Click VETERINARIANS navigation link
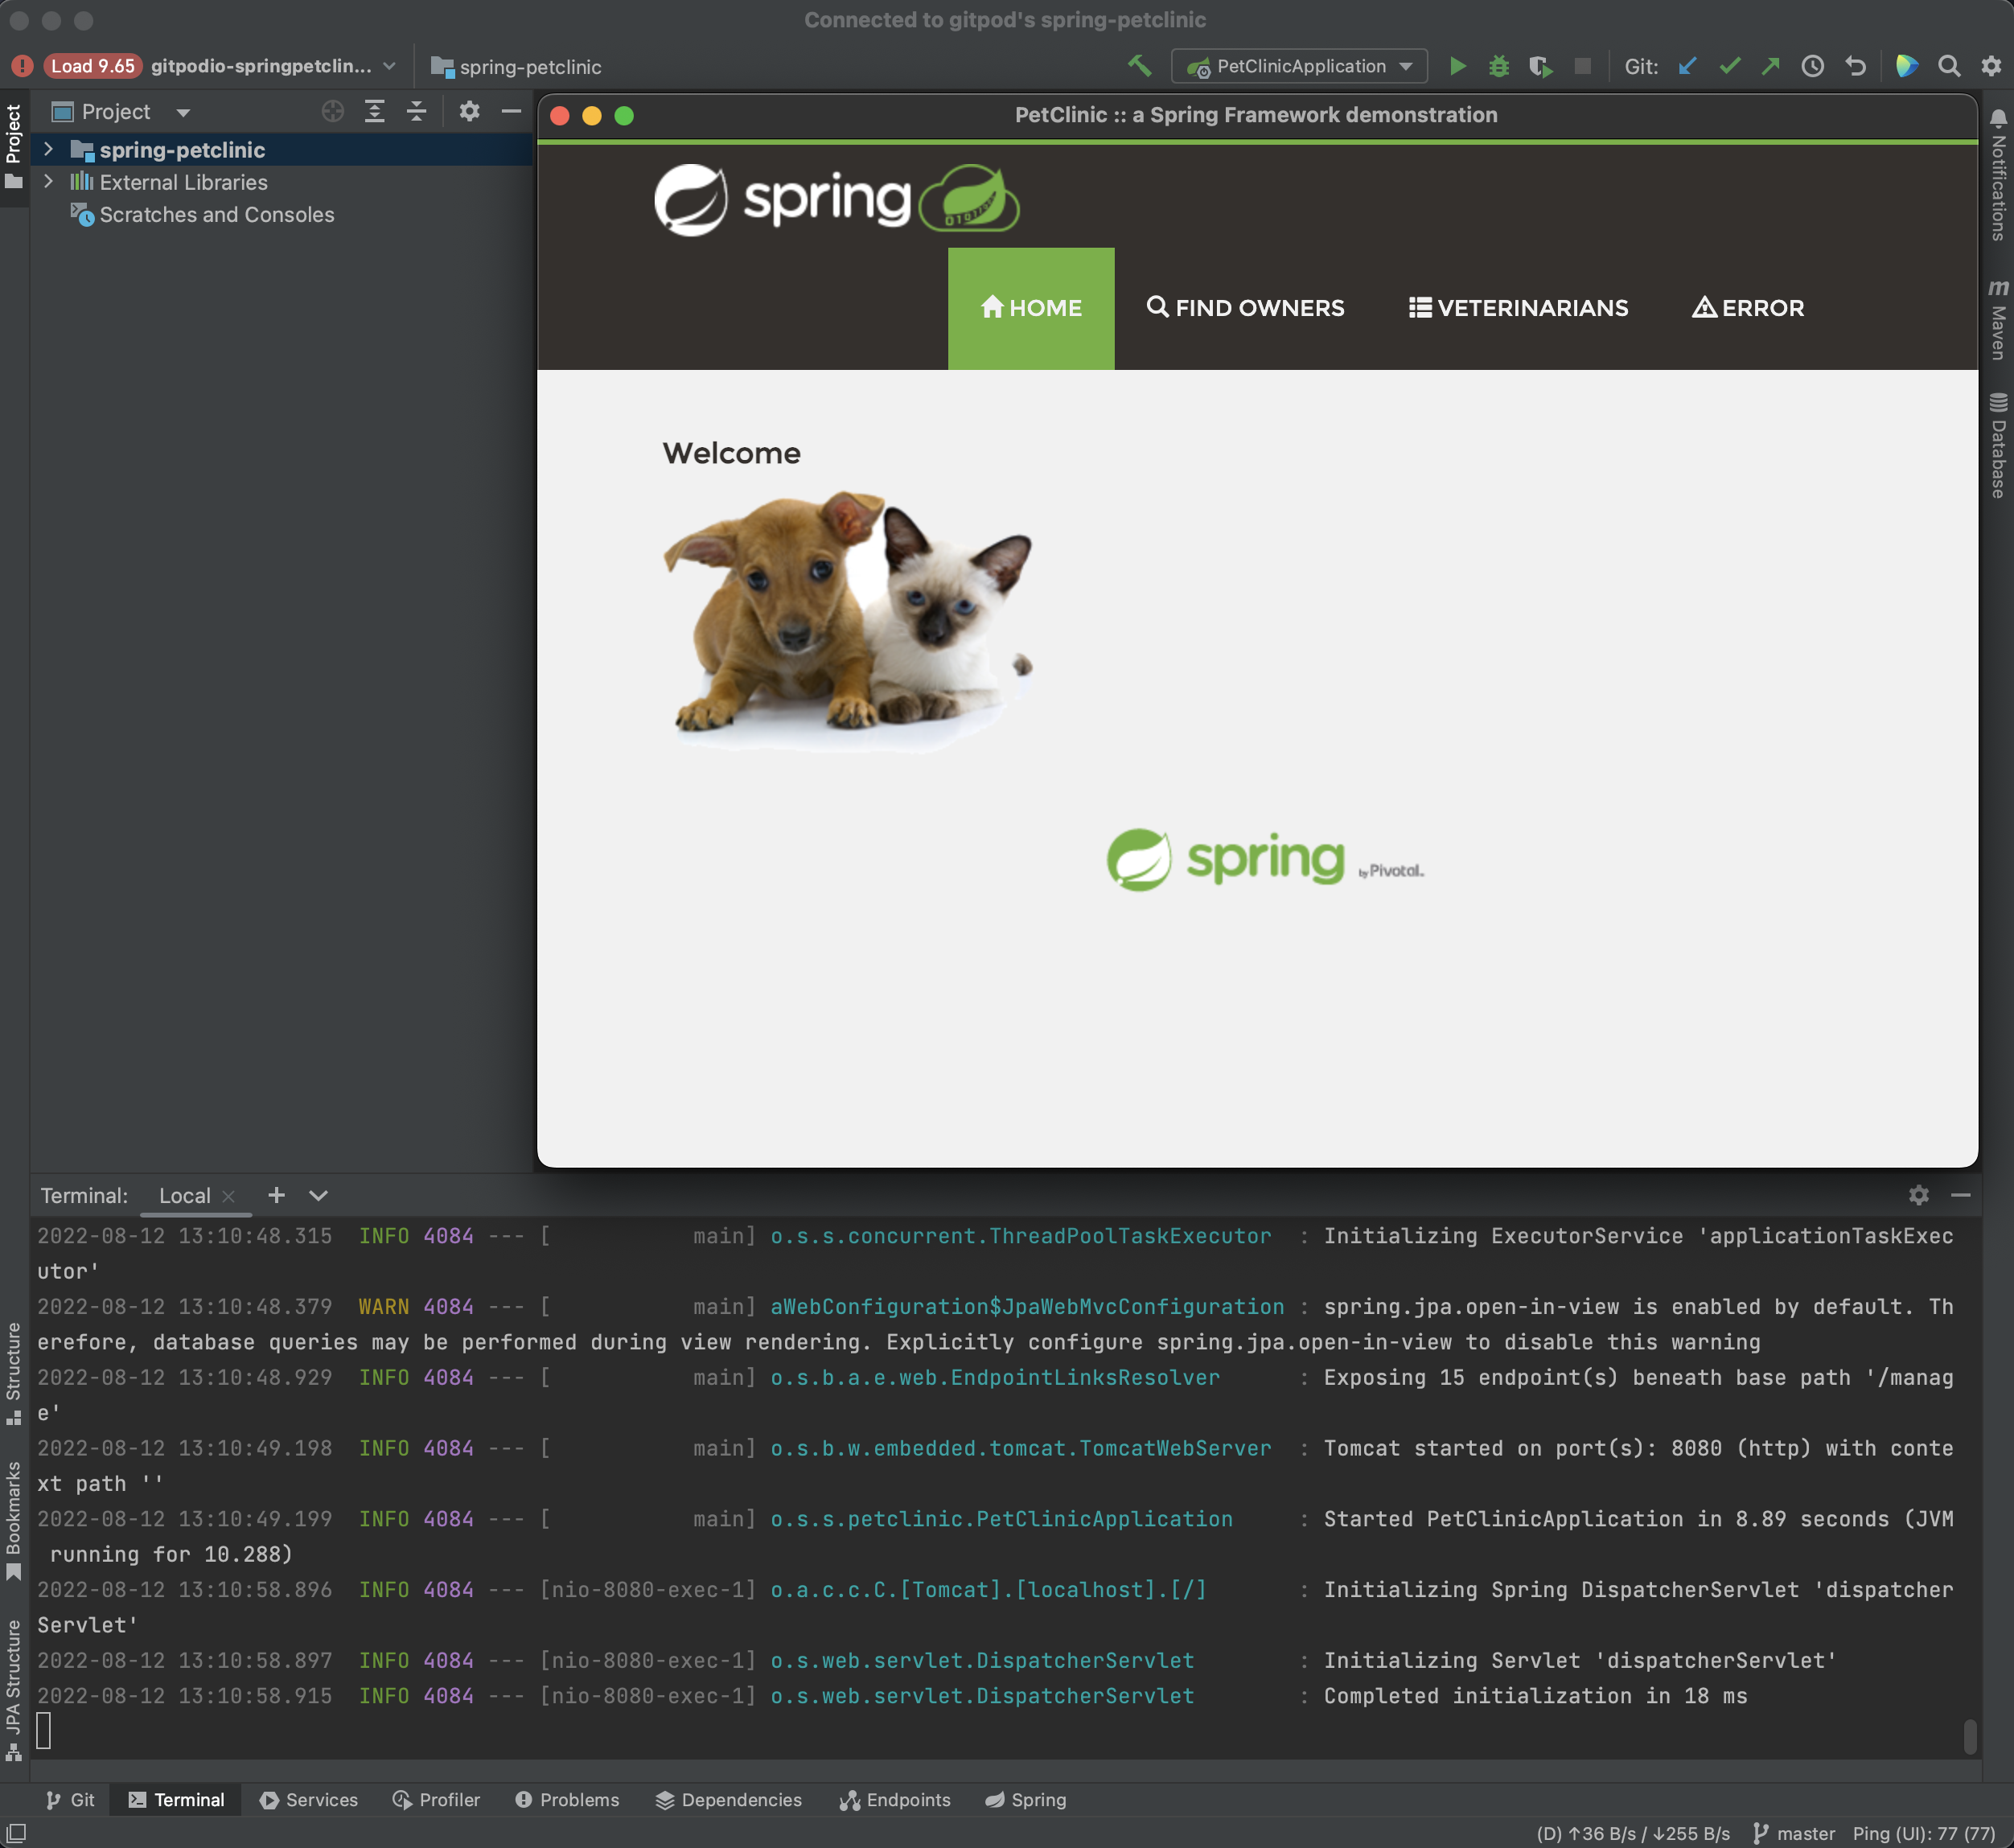 (1518, 308)
